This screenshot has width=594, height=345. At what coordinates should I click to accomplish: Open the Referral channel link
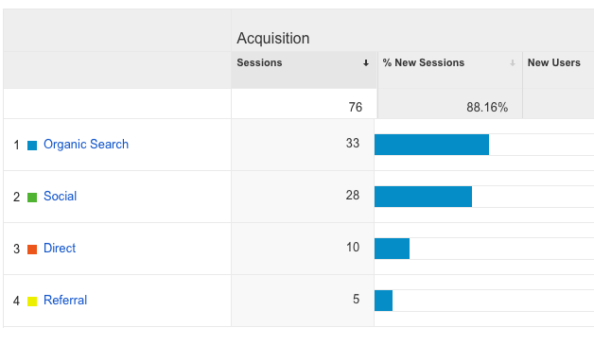tap(65, 300)
